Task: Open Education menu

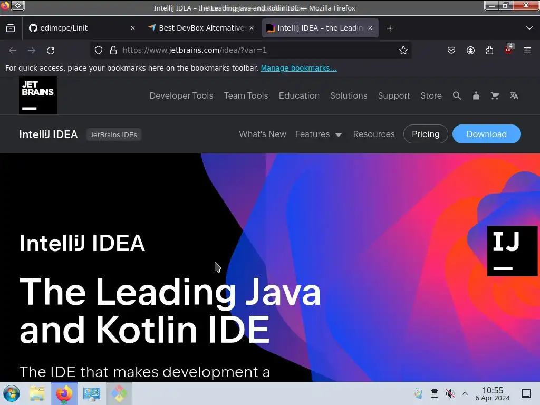Action: coord(299,96)
